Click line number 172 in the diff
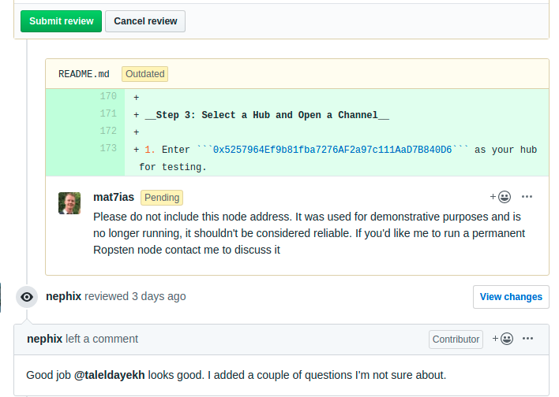The image size is (559, 397). (x=108, y=131)
